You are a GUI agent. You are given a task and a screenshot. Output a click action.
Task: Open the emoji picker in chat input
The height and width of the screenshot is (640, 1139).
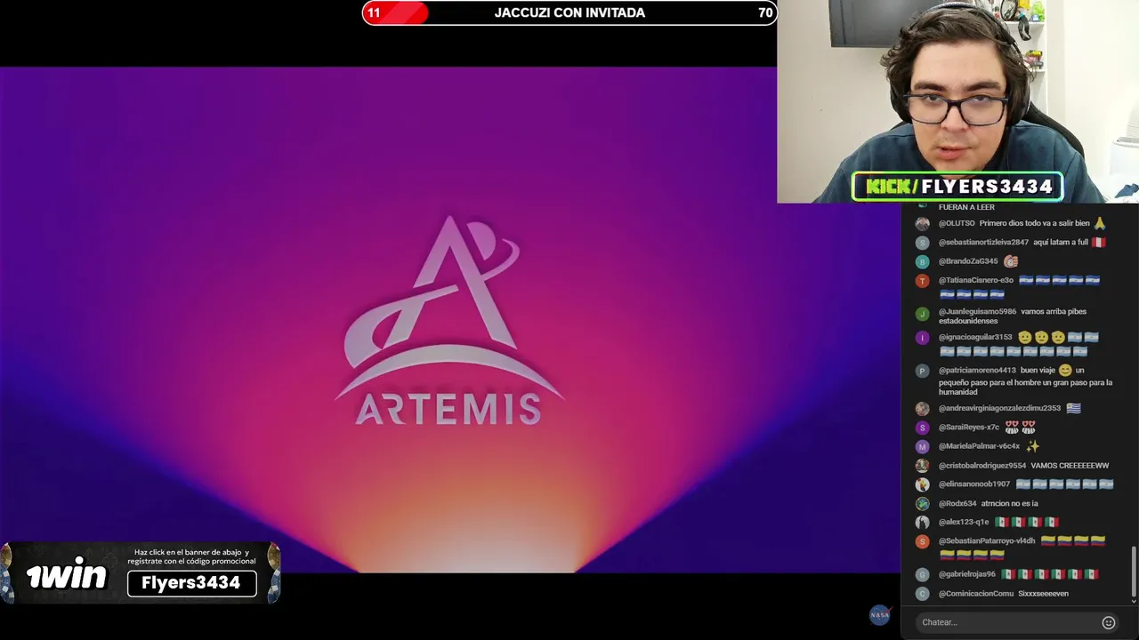pos(1108,622)
